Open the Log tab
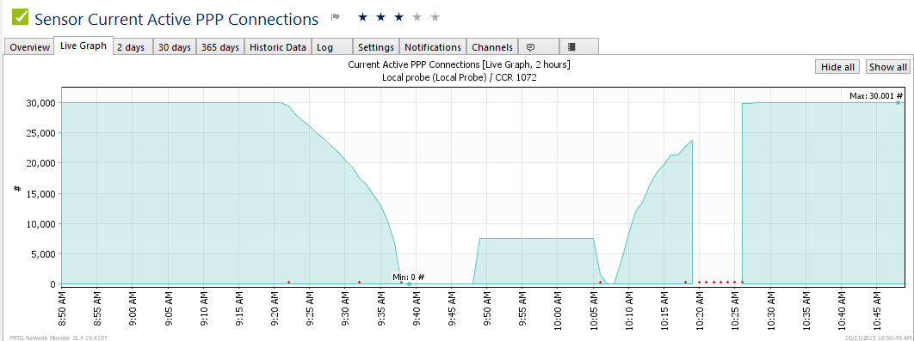 [332, 47]
